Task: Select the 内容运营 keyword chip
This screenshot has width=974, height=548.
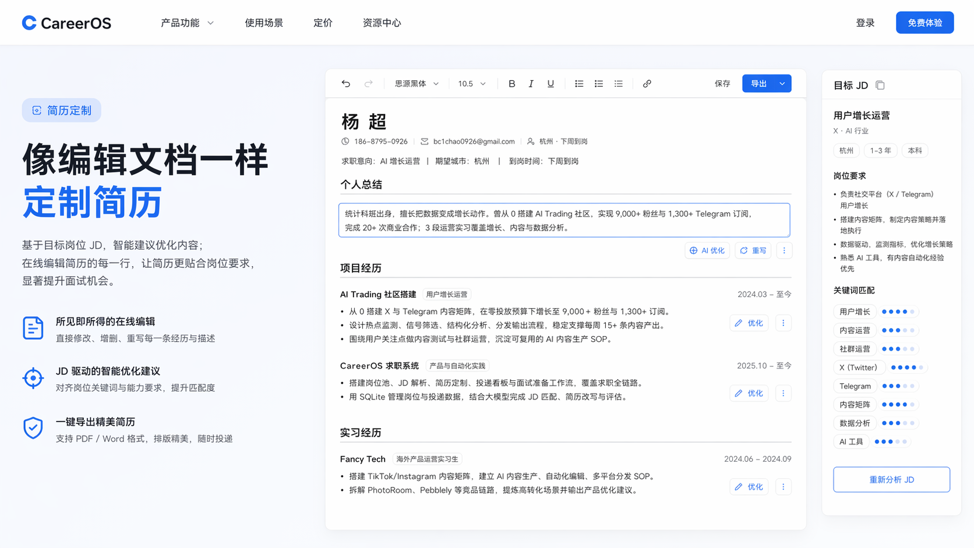Action: (855, 330)
